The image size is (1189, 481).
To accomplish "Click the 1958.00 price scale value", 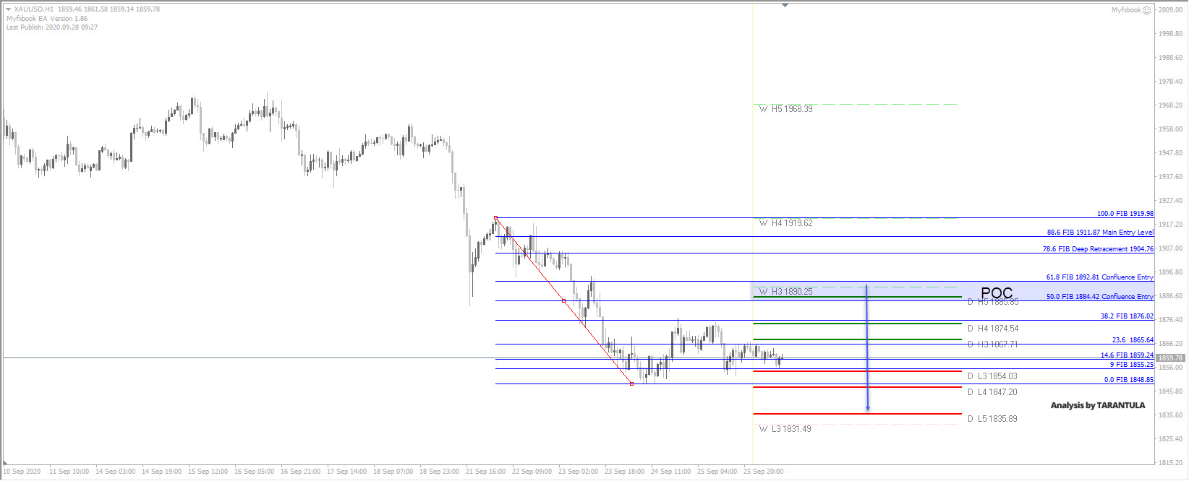I will [x=1170, y=129].
